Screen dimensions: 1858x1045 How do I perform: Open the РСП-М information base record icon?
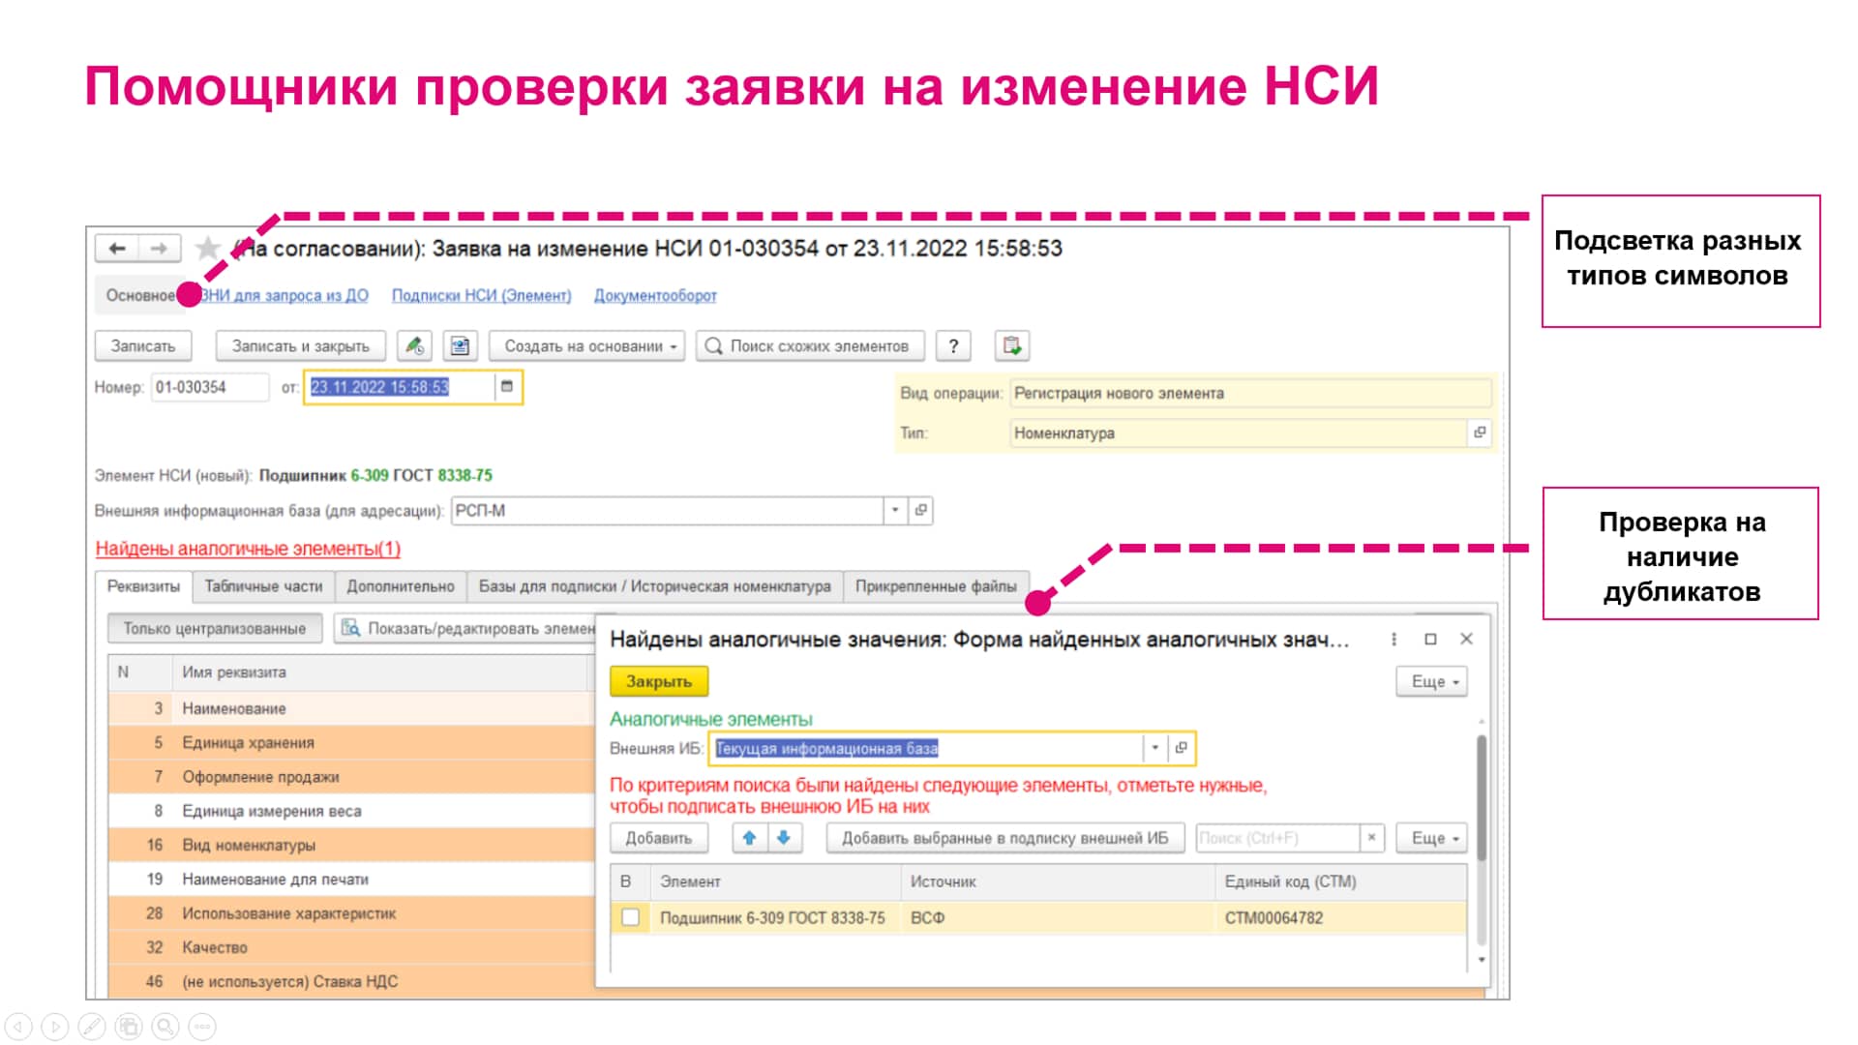(921, 510)
